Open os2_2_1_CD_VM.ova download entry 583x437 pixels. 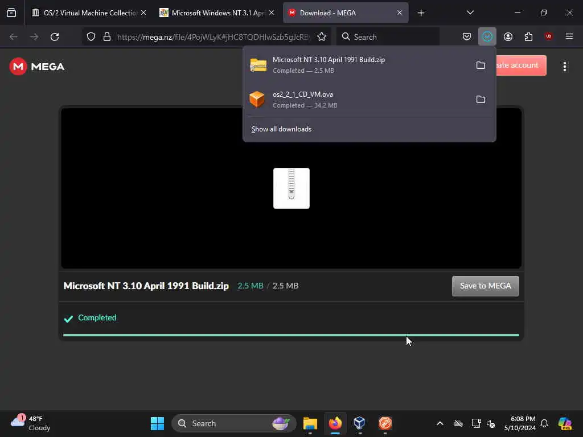pyautogui.click(x=357, y=100)
